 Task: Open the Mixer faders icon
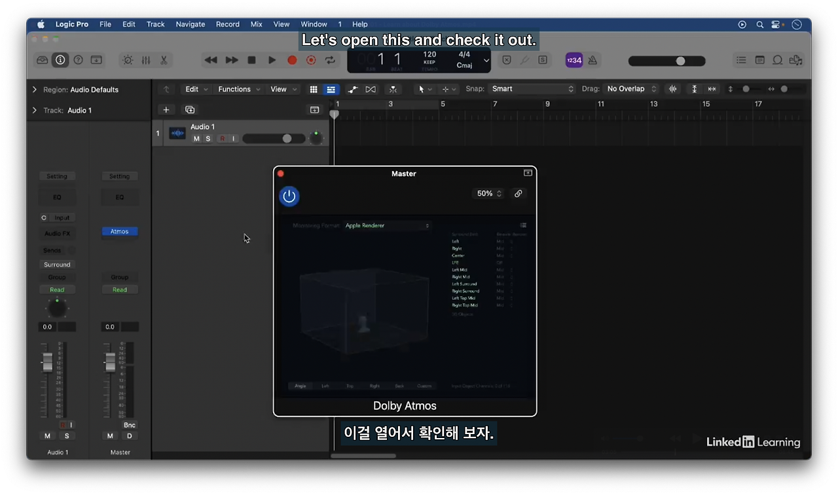click(145, 60)
